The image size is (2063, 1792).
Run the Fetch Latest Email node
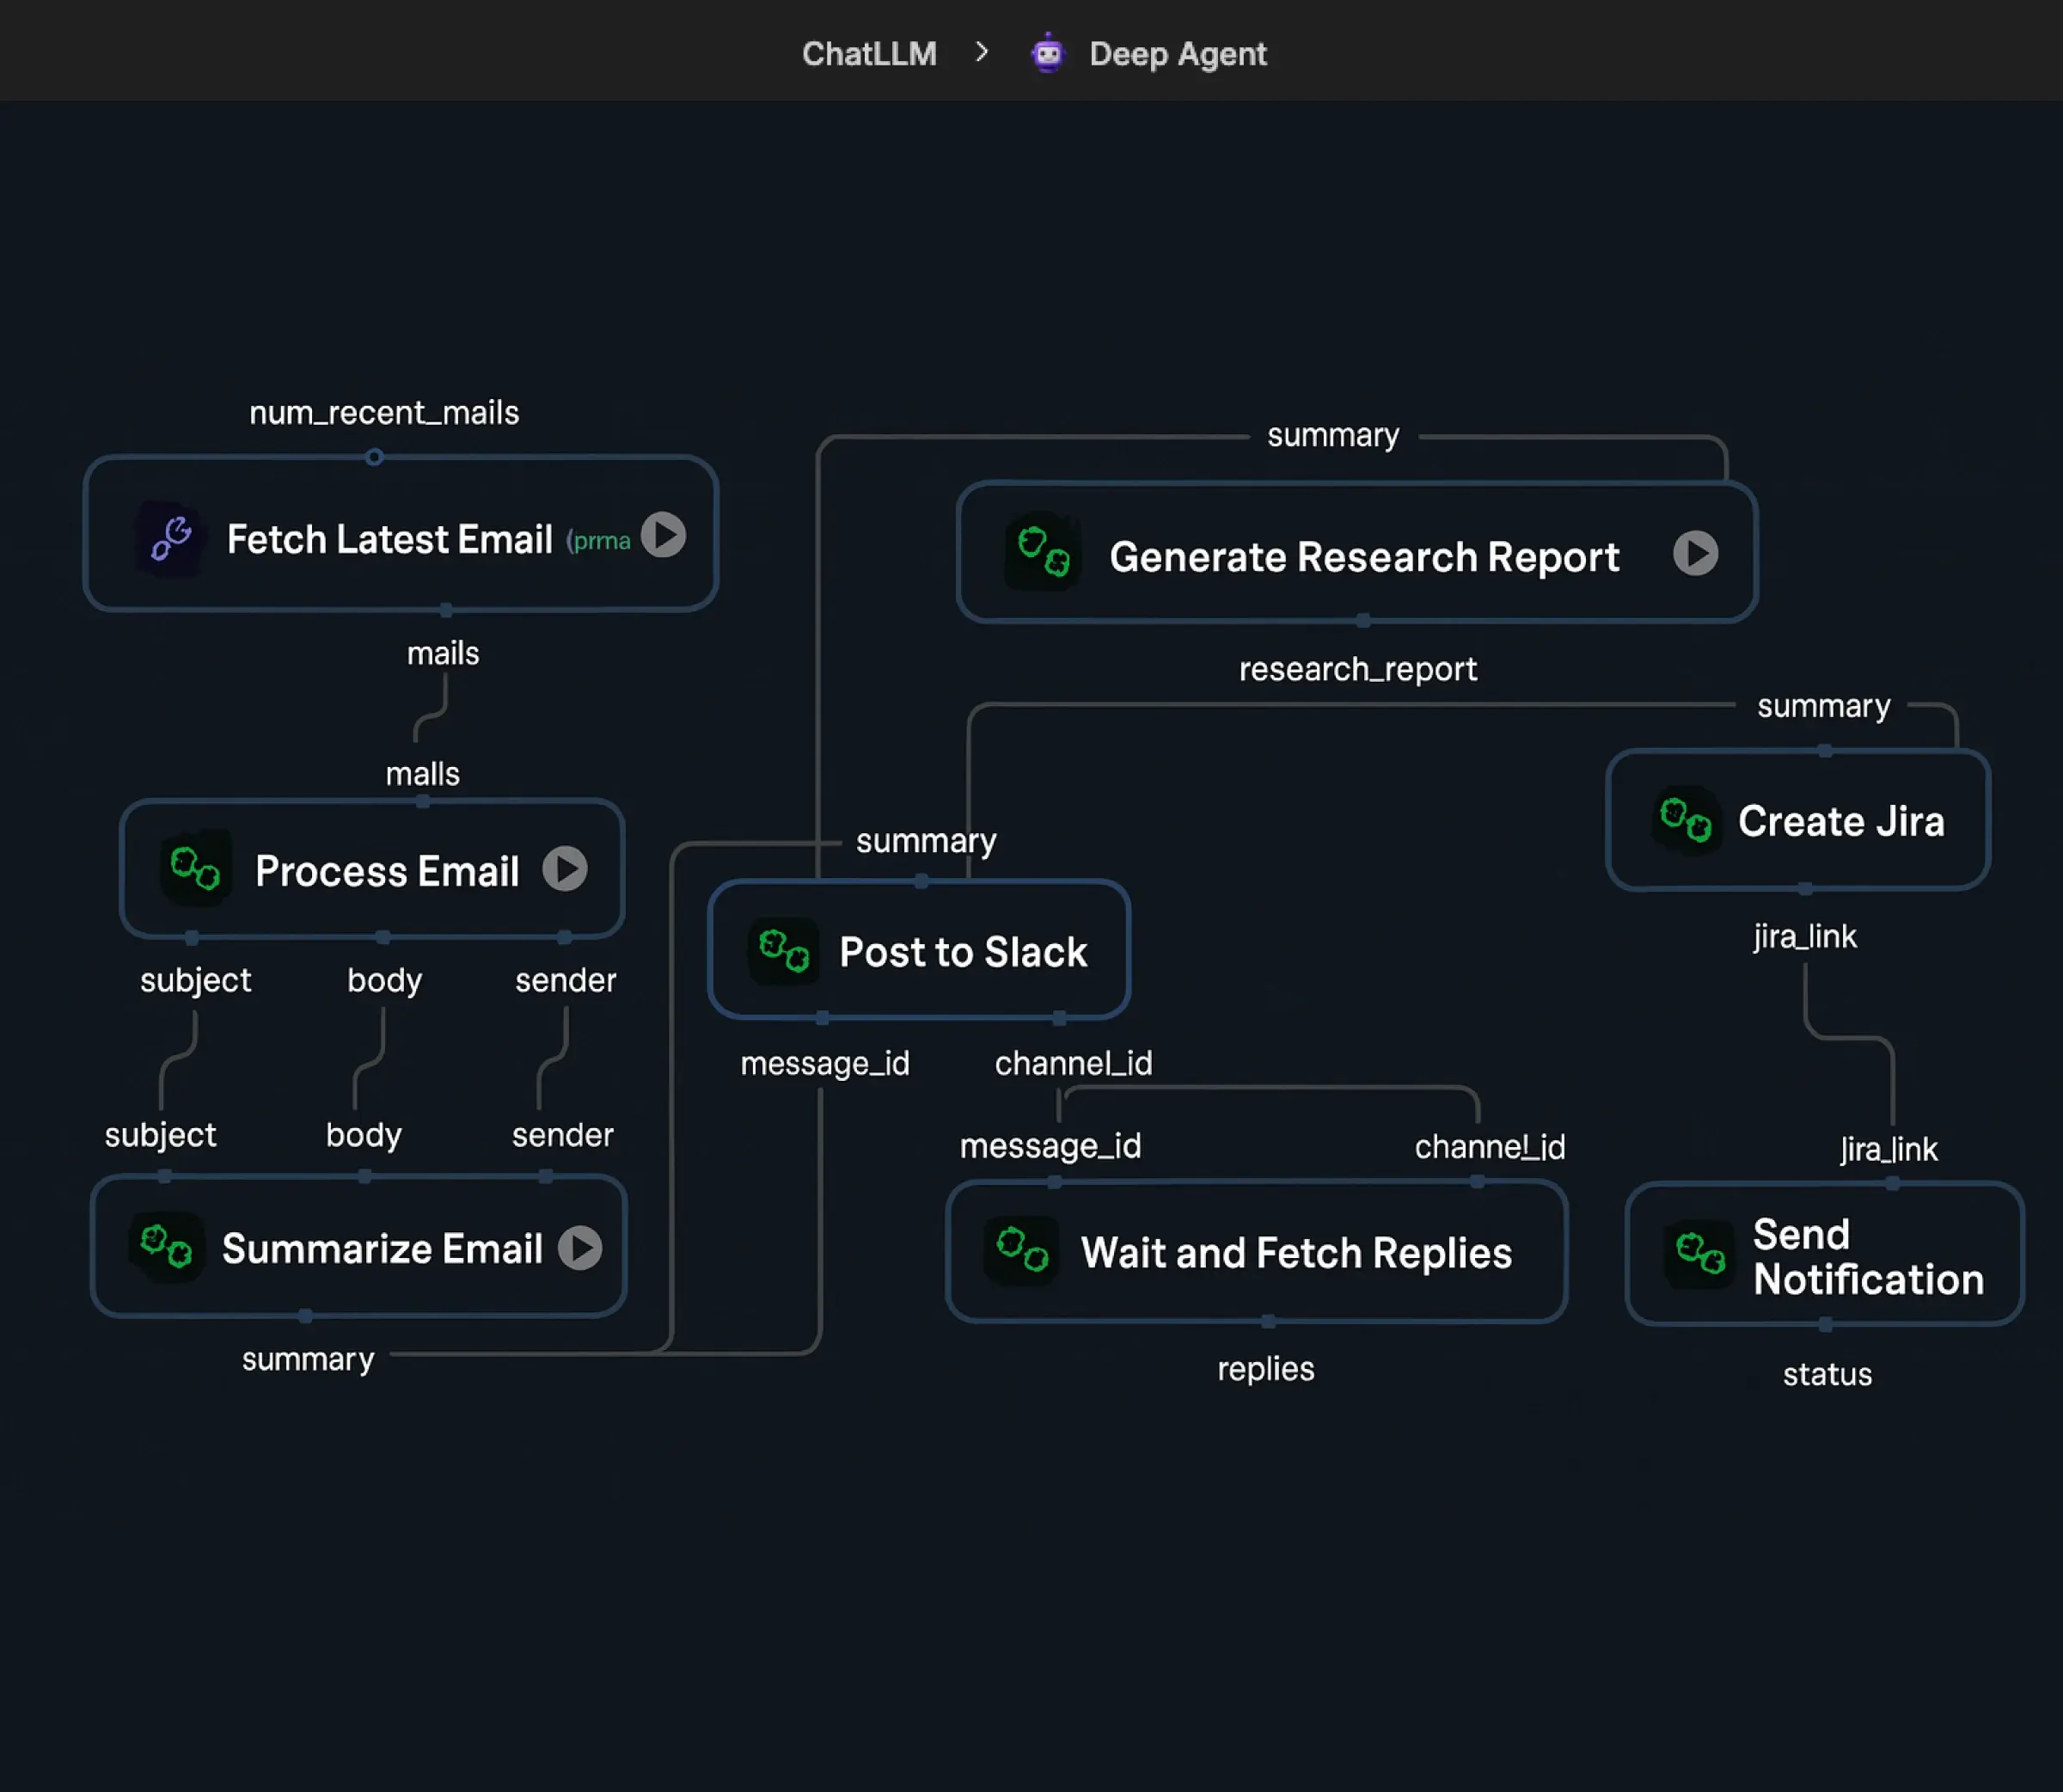(664, 535)
